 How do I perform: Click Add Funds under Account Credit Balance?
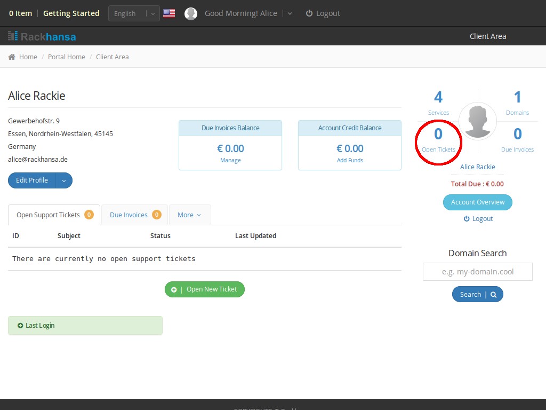click(350, 160)
